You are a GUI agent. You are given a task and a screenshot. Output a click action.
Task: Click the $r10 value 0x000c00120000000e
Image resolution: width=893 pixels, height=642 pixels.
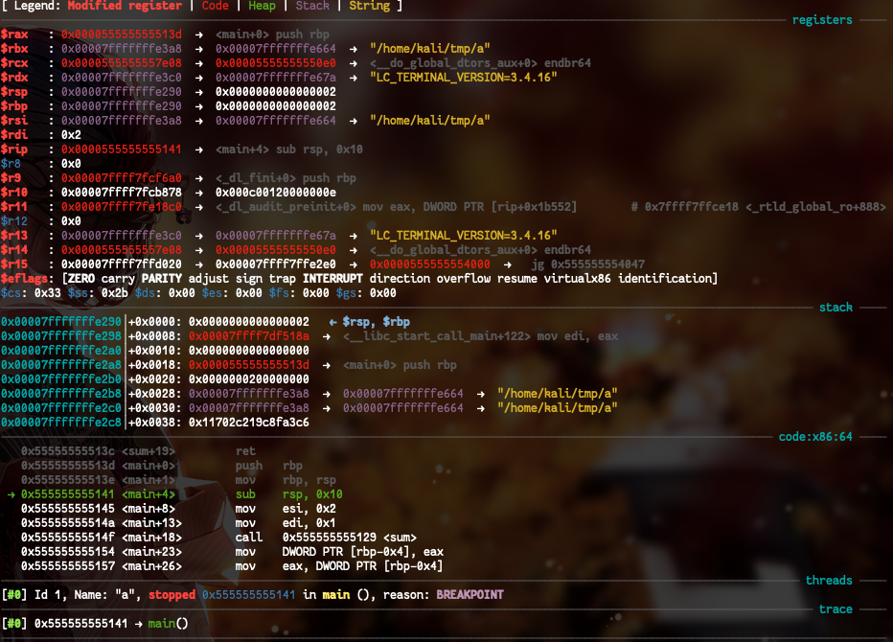tap(276, 192)
